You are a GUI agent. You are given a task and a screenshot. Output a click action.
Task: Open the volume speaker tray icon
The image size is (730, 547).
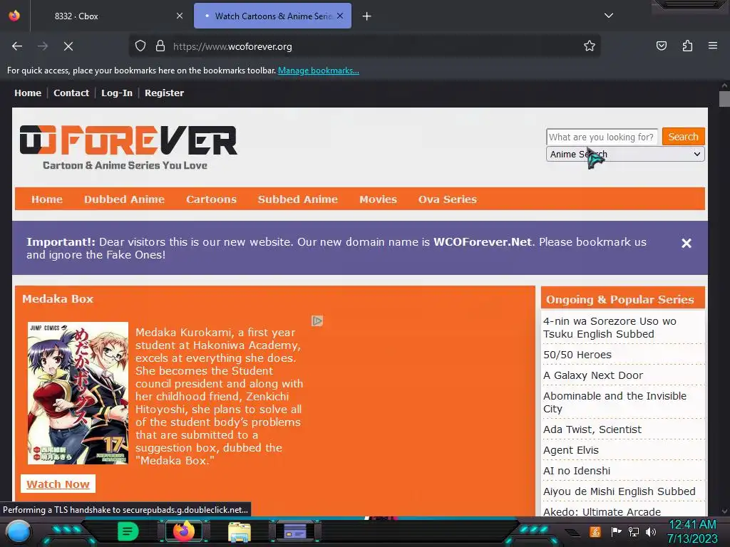651,531
